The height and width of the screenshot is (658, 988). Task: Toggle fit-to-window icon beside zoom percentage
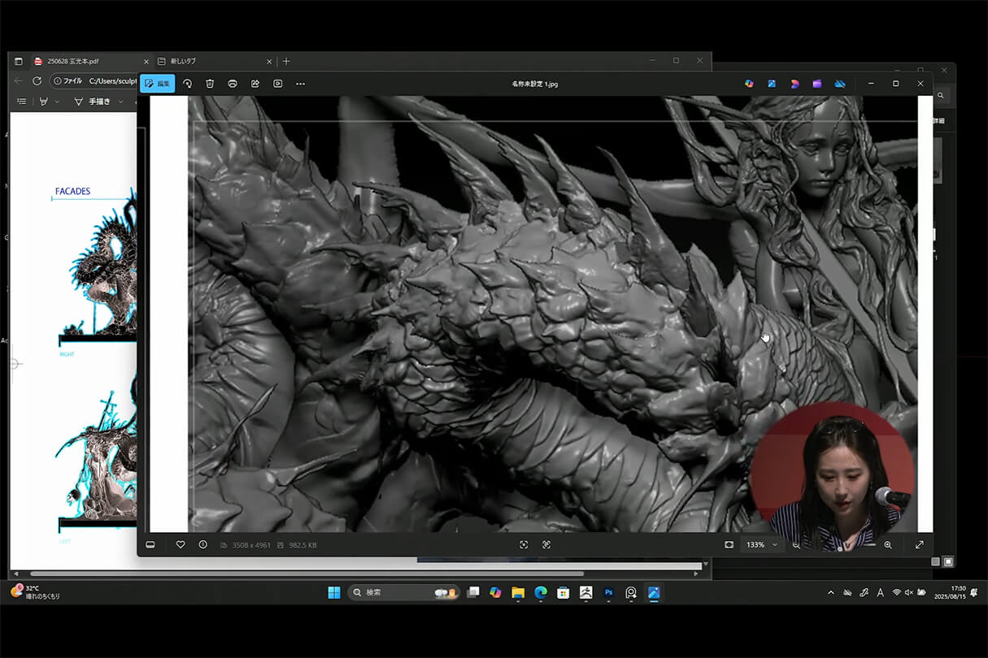[729, 544]
